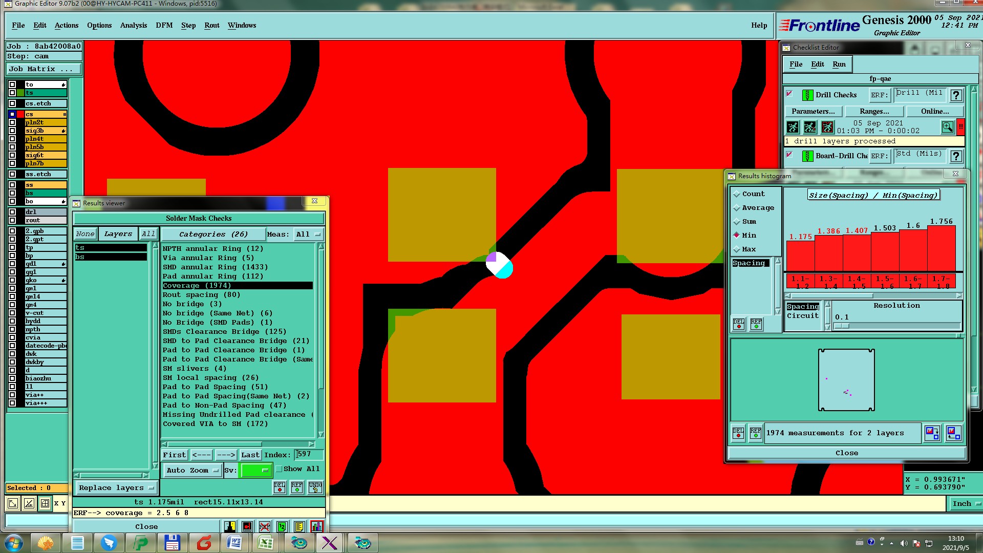Click DEL icon under histogram attribute list

[739, 324]
